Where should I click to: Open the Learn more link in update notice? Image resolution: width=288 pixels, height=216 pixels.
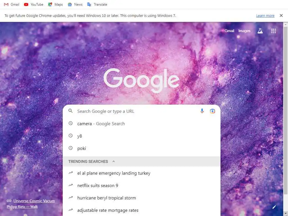265,16
